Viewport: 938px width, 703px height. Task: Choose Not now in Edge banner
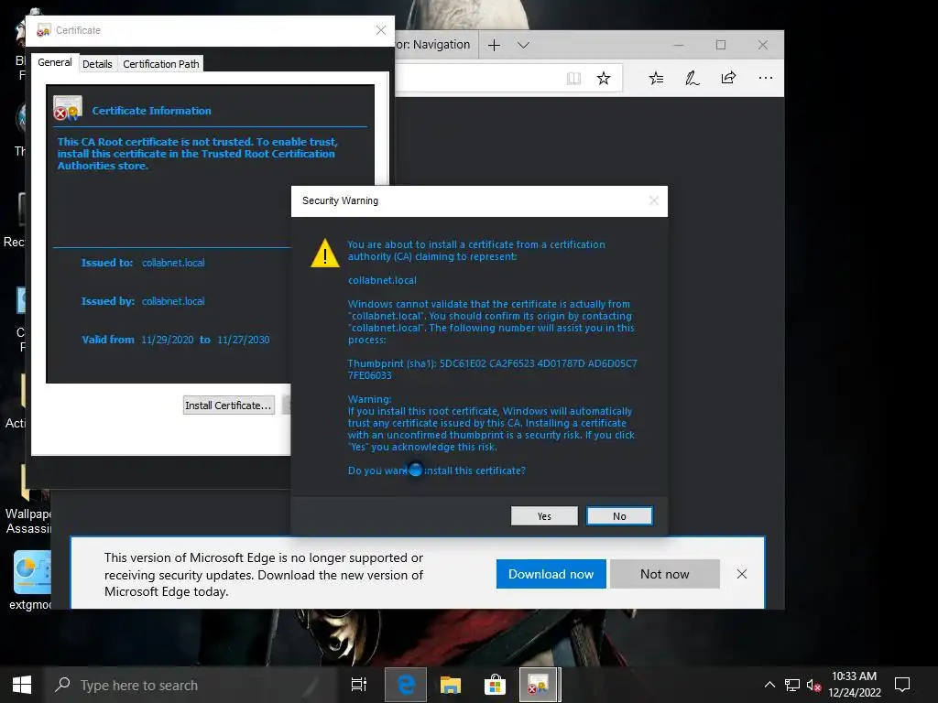coord(665,574)
